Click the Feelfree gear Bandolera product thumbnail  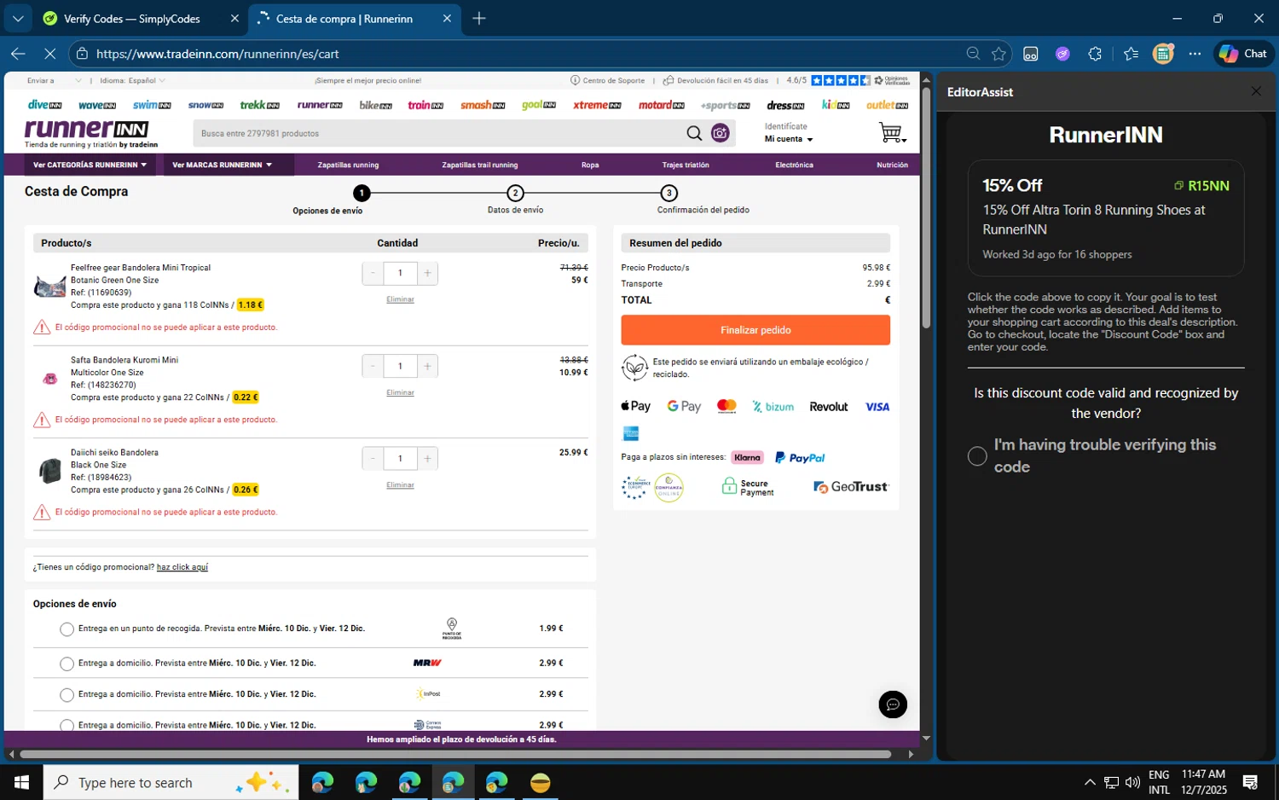[50, 287]
